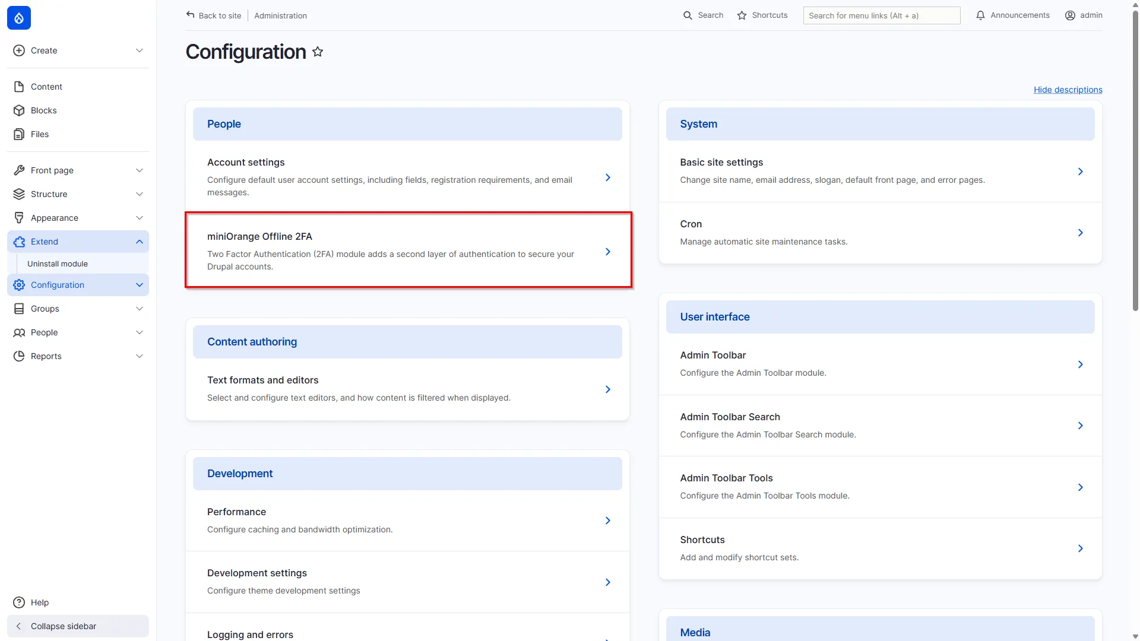The width and height of the screenshot is (1140, 641).
Task: Expand the Structure menu chevron
Action: pyautogui.click(x=140, y=194)
